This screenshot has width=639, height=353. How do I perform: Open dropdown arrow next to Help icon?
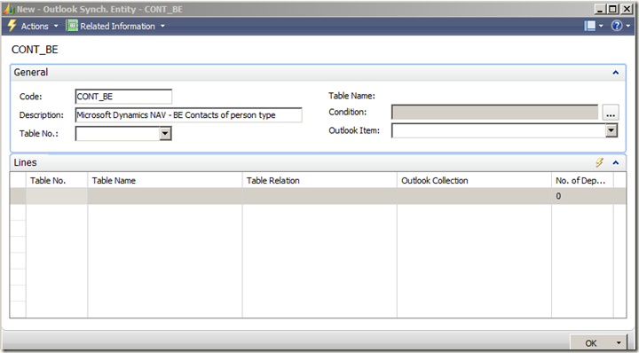click(x=628, y=26)
